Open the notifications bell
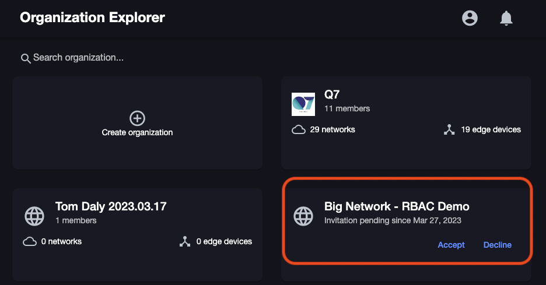The width and height of the screenshot is (546, 285). [x=506, y=18]
